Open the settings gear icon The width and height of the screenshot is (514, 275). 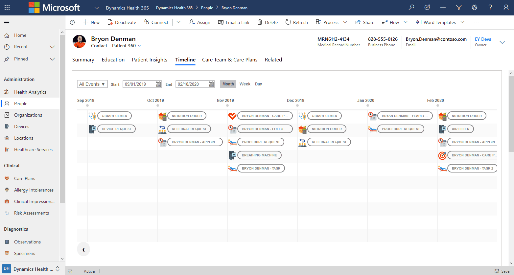pyautogui.click(x=475, y=7)
